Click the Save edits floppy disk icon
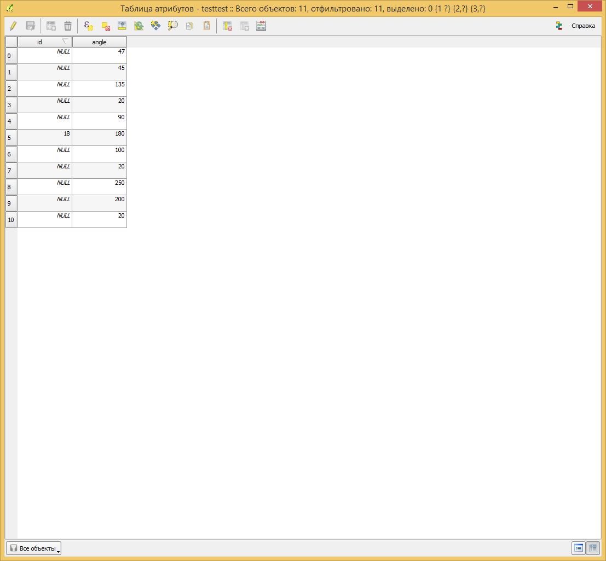 [31, 26]
